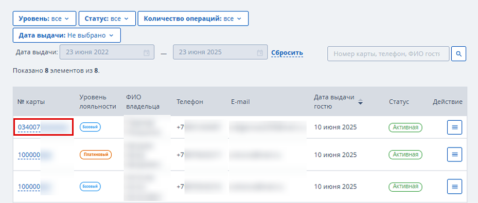This screenshot has height=203, width=478.
Task: Click Базовый badge in the 034007 row
Action: (x=90, y=127)
